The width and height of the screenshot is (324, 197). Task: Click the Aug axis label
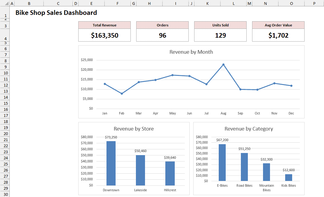[223, 113]
